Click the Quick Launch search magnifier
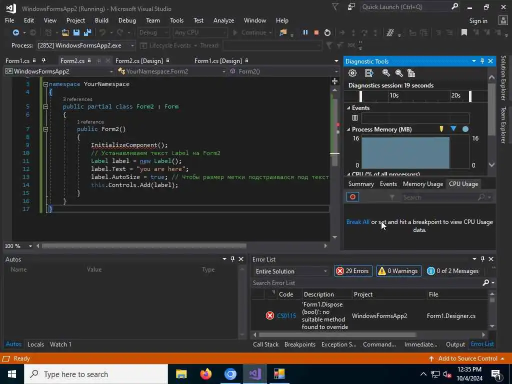This screenshot has height=384, width=512. coord(454,6)
